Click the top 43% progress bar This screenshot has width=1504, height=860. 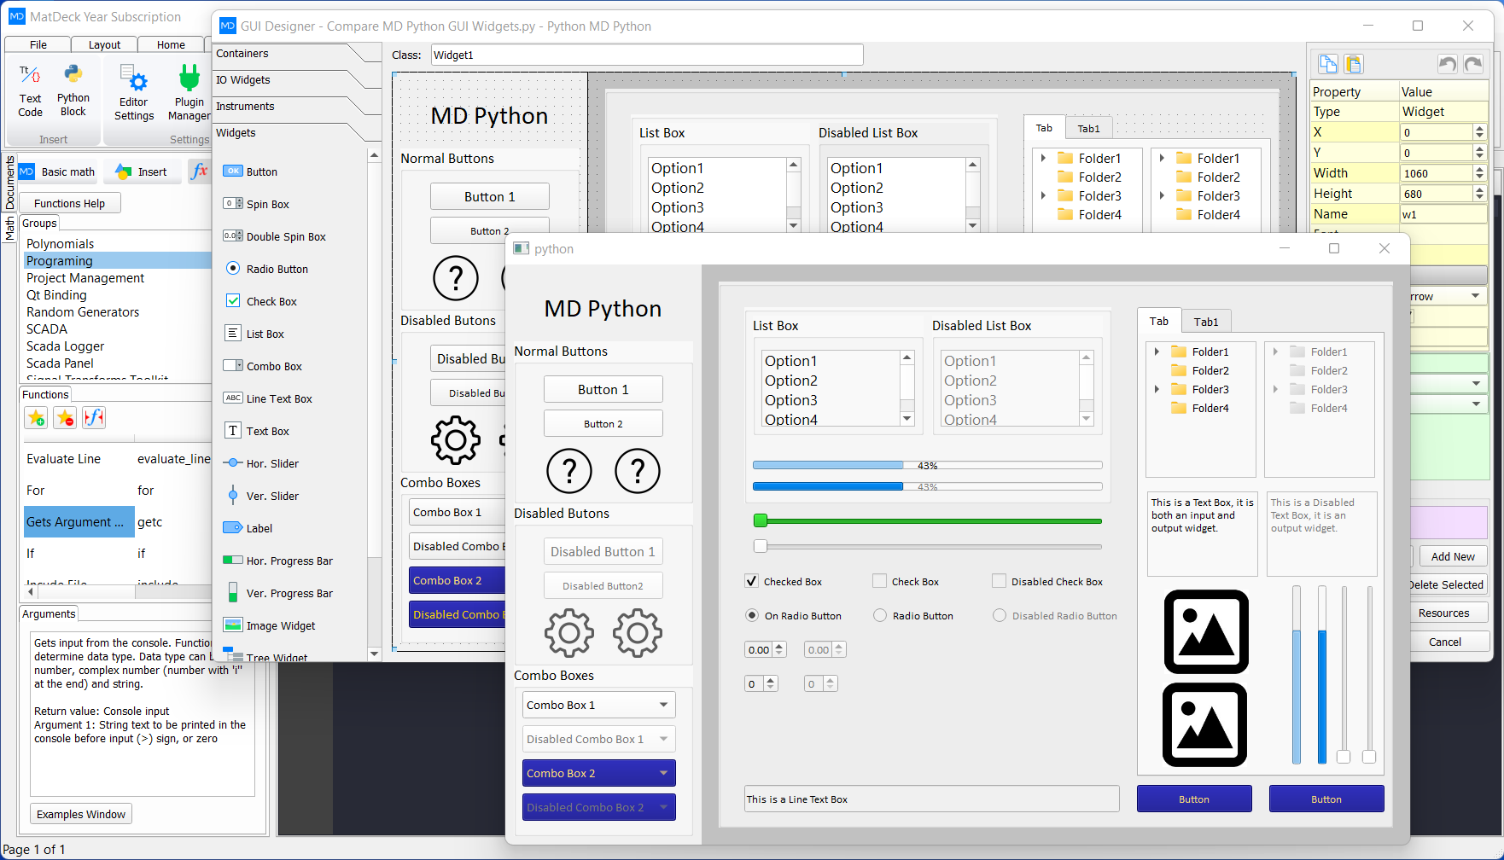coord(928,465)
